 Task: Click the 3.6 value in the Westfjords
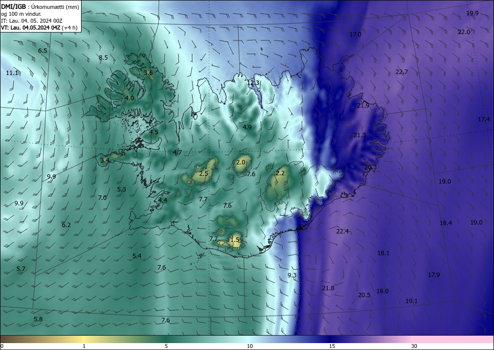[148, 73]
